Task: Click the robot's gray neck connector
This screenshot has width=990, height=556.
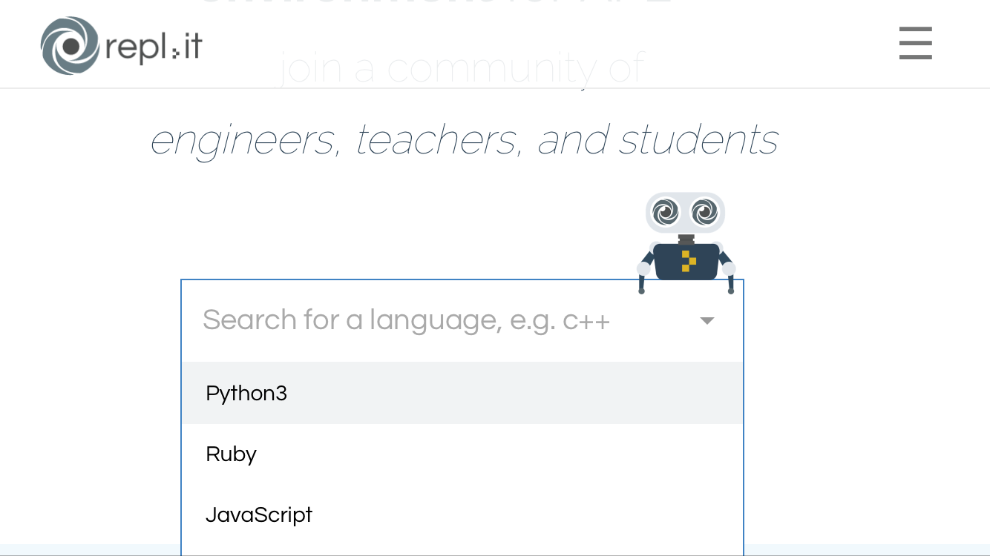Action: [686, 239]
